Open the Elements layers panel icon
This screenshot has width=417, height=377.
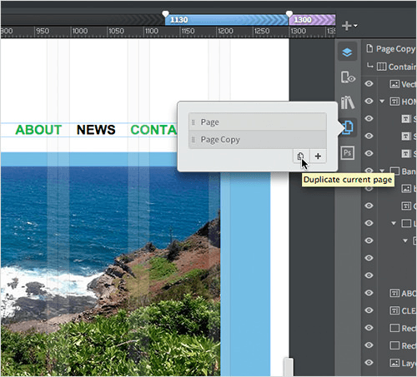pos(347,52)
